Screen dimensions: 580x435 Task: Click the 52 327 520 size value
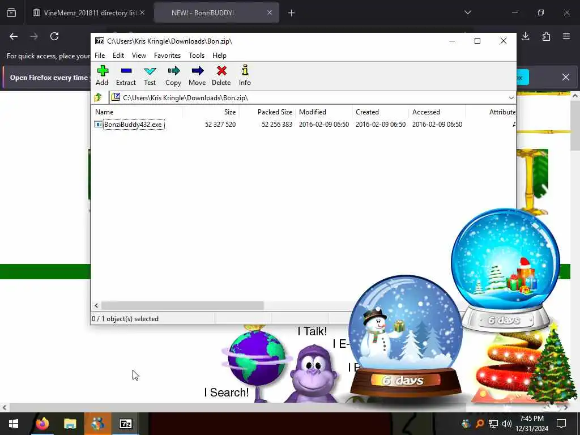click(220, 125)
